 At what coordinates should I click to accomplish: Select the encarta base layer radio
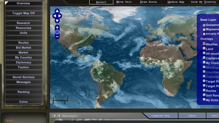pos(204,34)
